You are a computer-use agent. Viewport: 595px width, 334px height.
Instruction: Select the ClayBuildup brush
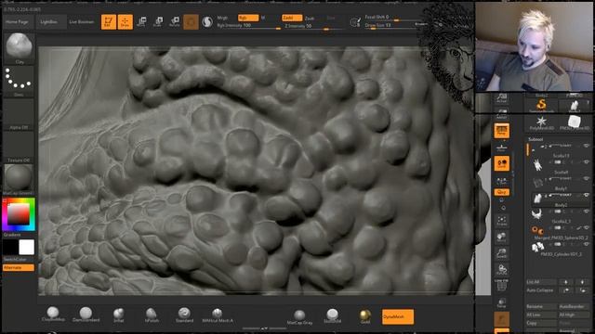tap(53, 315)
